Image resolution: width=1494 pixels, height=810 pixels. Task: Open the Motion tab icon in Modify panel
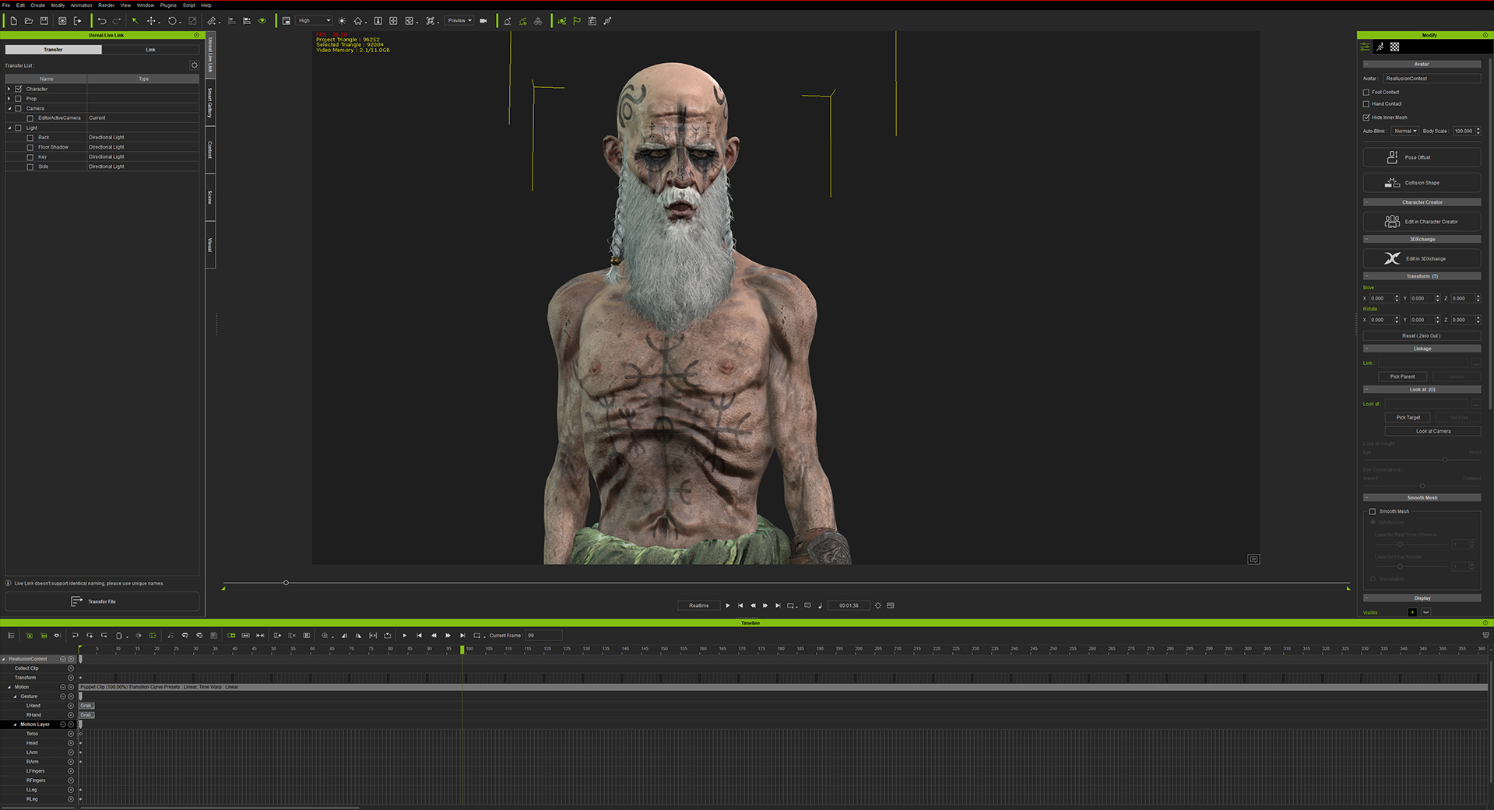[1380, 47]
